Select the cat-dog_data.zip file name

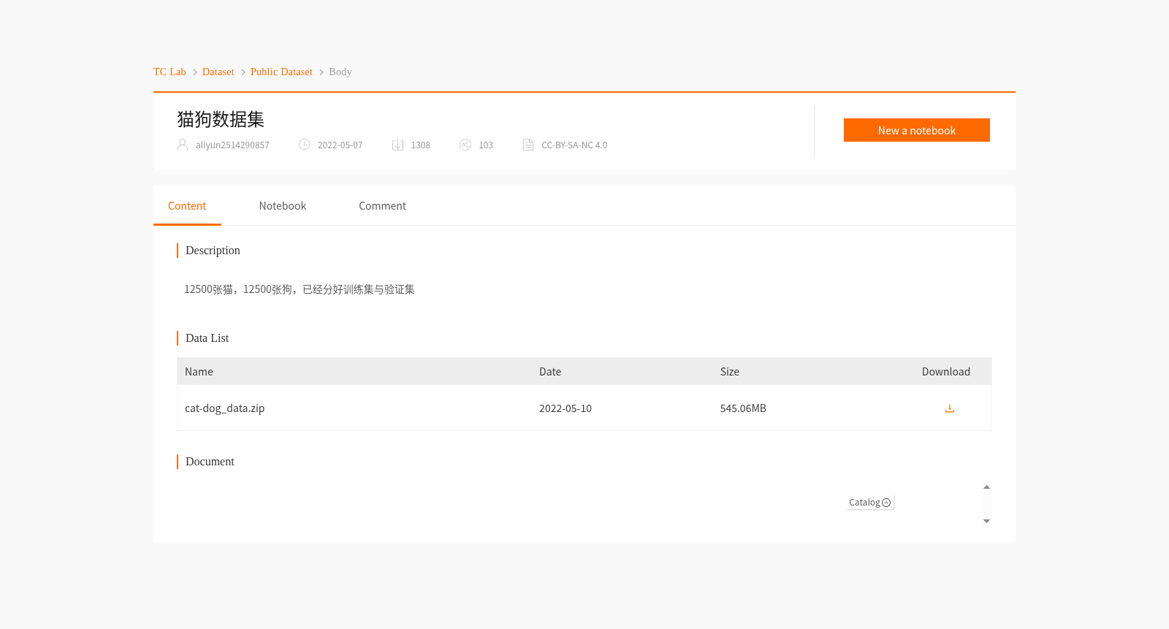tap(224, 408)
